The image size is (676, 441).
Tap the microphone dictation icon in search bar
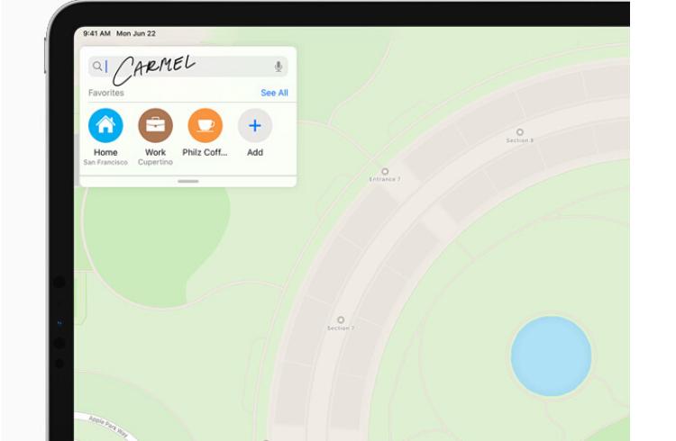[x=279, y=67]
